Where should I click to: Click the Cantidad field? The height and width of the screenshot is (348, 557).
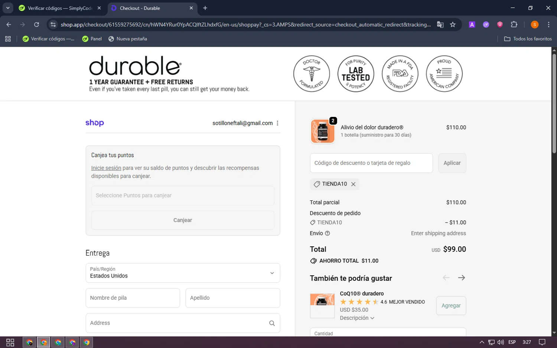[388, 332]
